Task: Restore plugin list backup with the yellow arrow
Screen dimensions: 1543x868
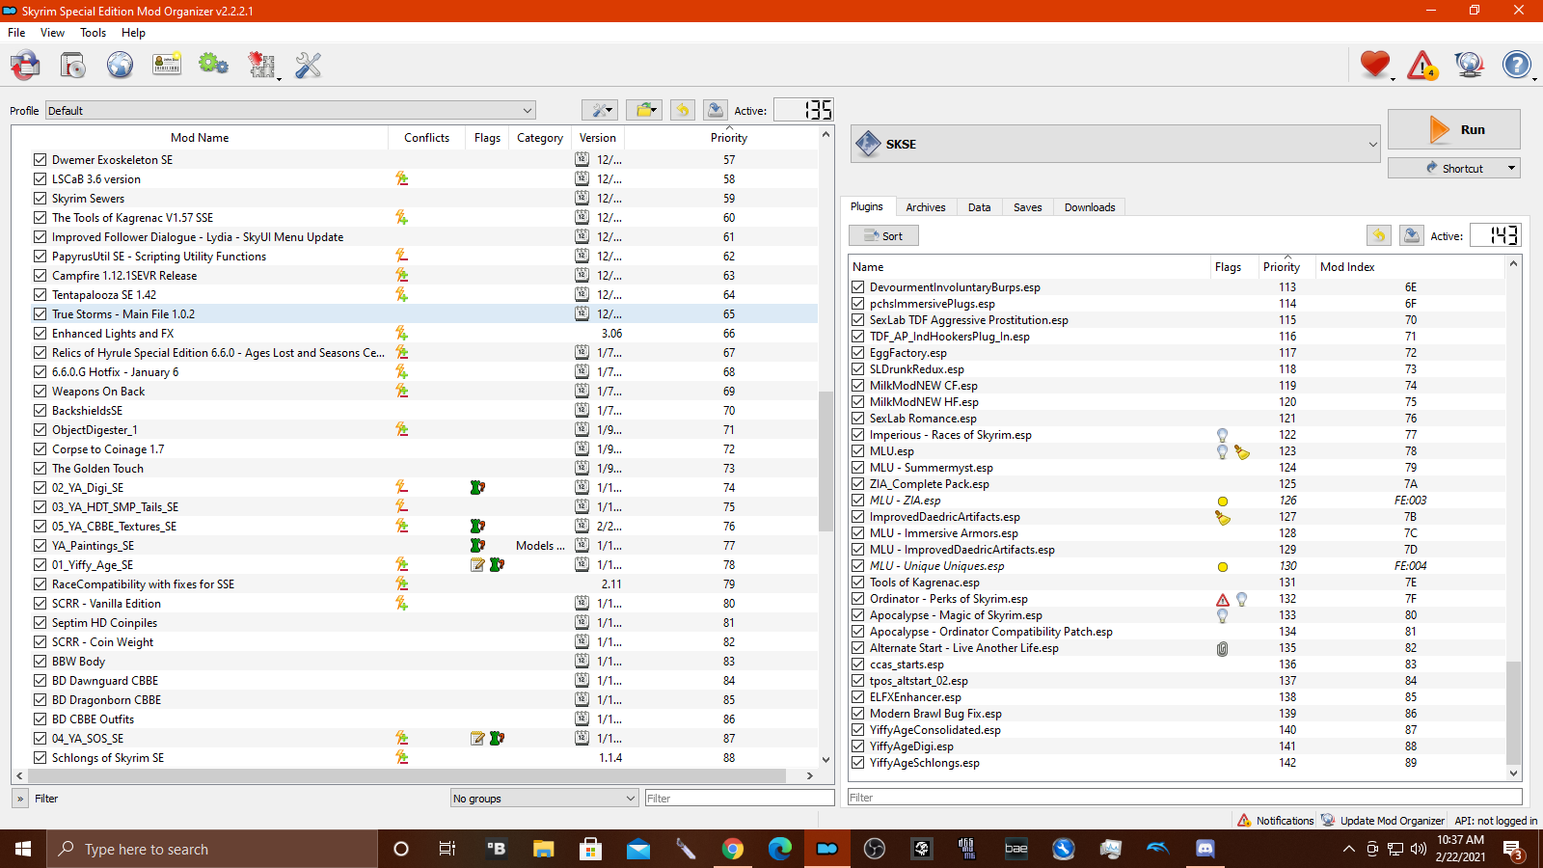Action: click(x=1379, y=235)
